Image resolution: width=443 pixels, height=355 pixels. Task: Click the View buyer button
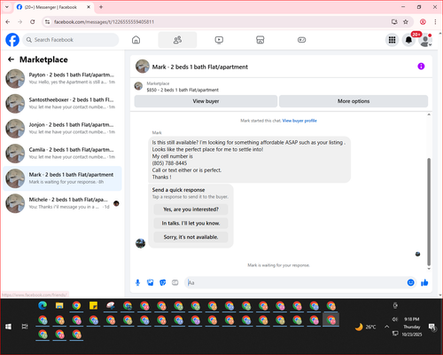pos(206,101)
